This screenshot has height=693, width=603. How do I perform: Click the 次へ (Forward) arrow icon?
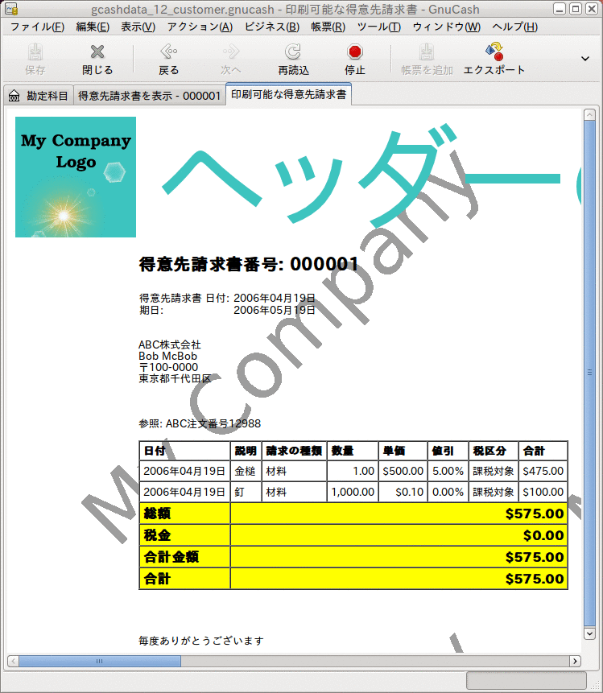[231, 53]
